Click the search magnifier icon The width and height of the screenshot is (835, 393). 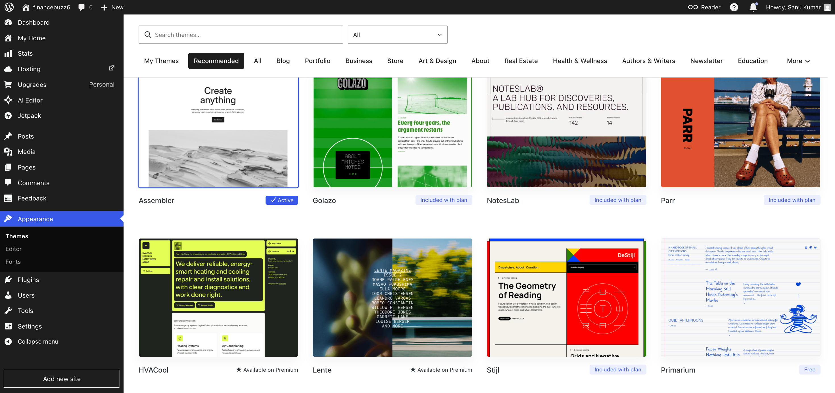pyautogui.click(x=148, y=35)
